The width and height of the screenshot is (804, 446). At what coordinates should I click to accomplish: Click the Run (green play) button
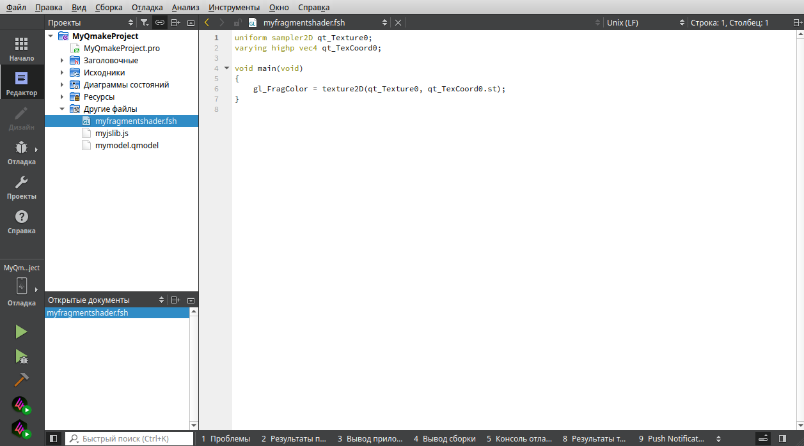click(21, 332)
